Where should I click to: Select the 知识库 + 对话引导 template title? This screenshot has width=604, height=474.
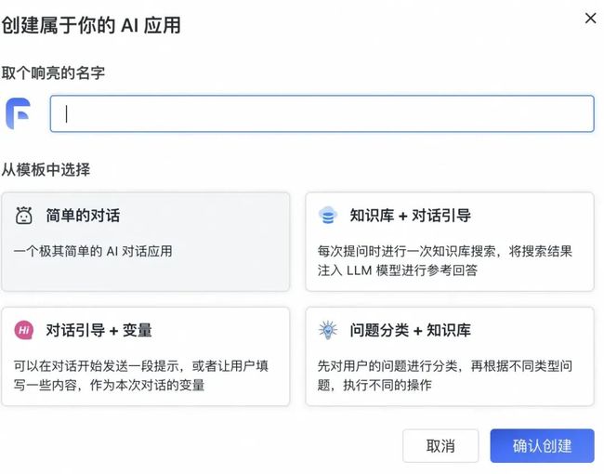[410, 216]
